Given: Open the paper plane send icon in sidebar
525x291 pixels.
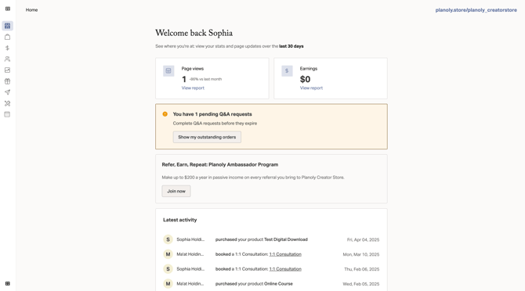Looking at the screenshot, I should pyautogui.click(x=7, y=92).
